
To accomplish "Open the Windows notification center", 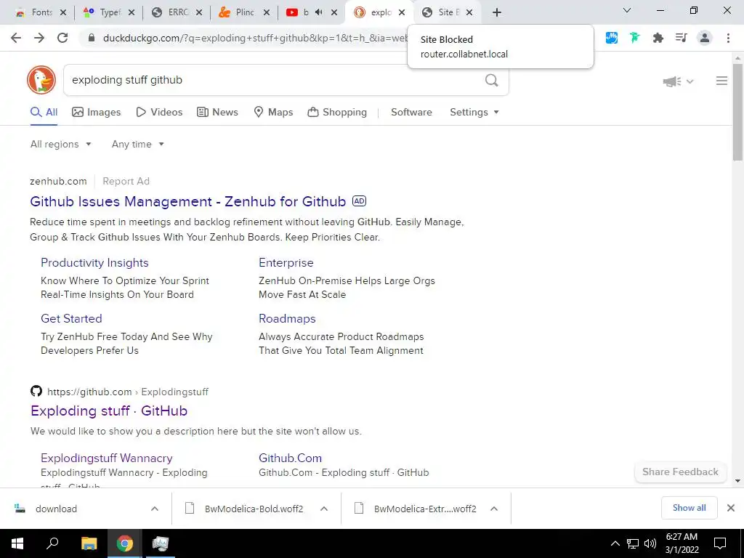I will point(720,543).
